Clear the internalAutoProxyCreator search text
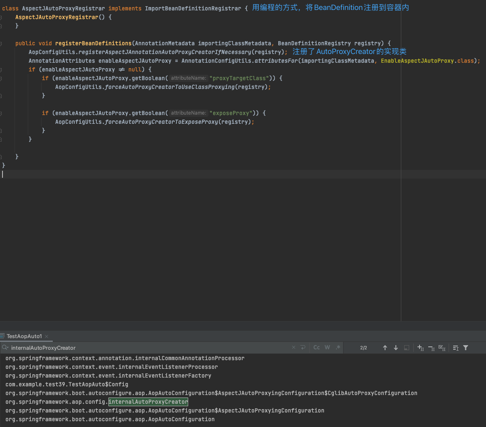This screenshot has height=427, width=486. 294,348
